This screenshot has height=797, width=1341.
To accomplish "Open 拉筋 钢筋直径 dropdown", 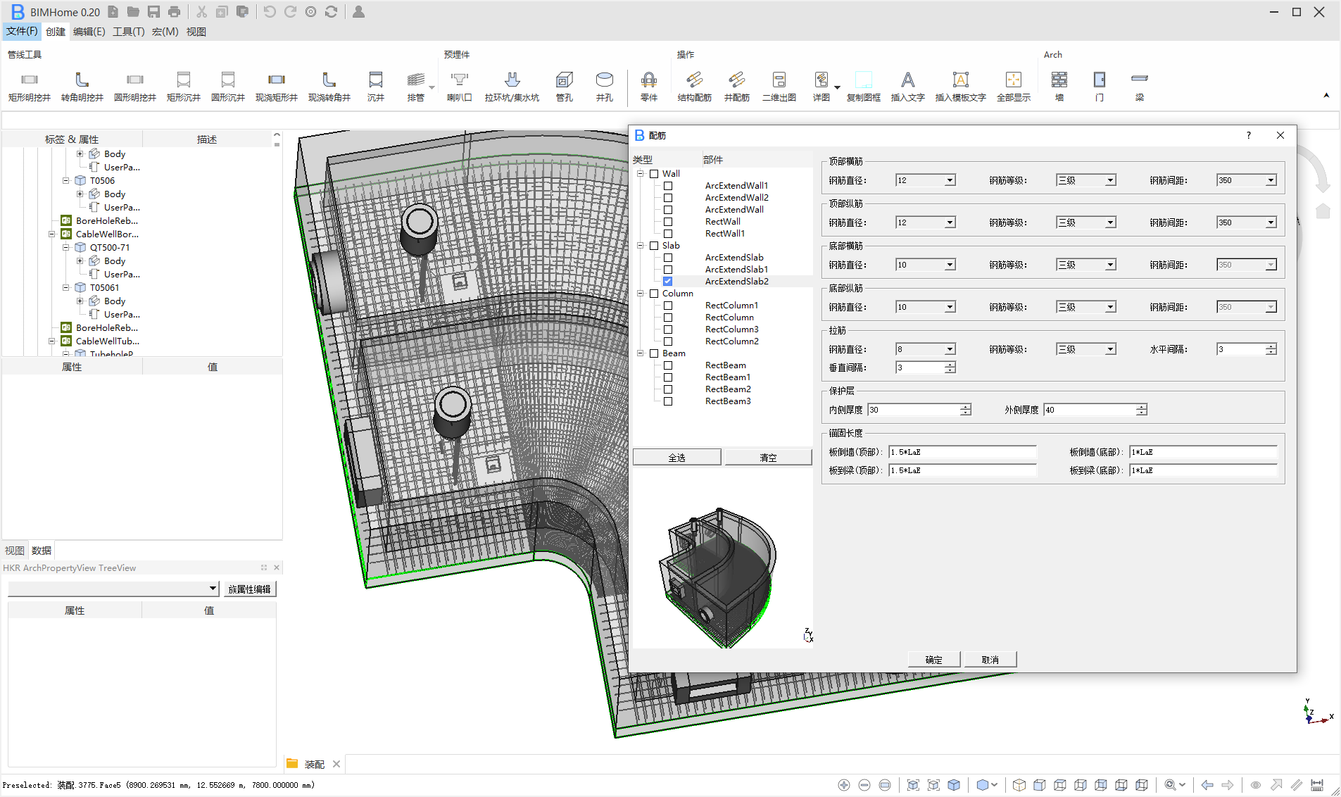I will pyautogui.click(x=950, y=350).
